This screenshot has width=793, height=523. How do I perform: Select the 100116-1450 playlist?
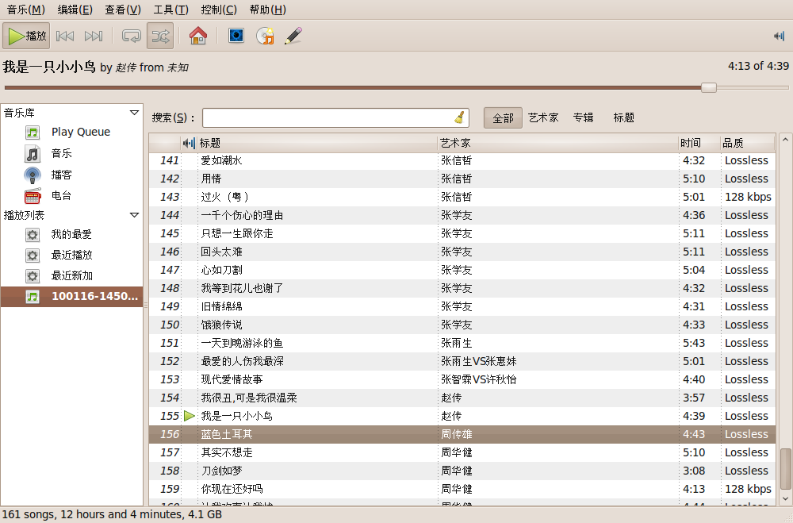click(72, 297)
